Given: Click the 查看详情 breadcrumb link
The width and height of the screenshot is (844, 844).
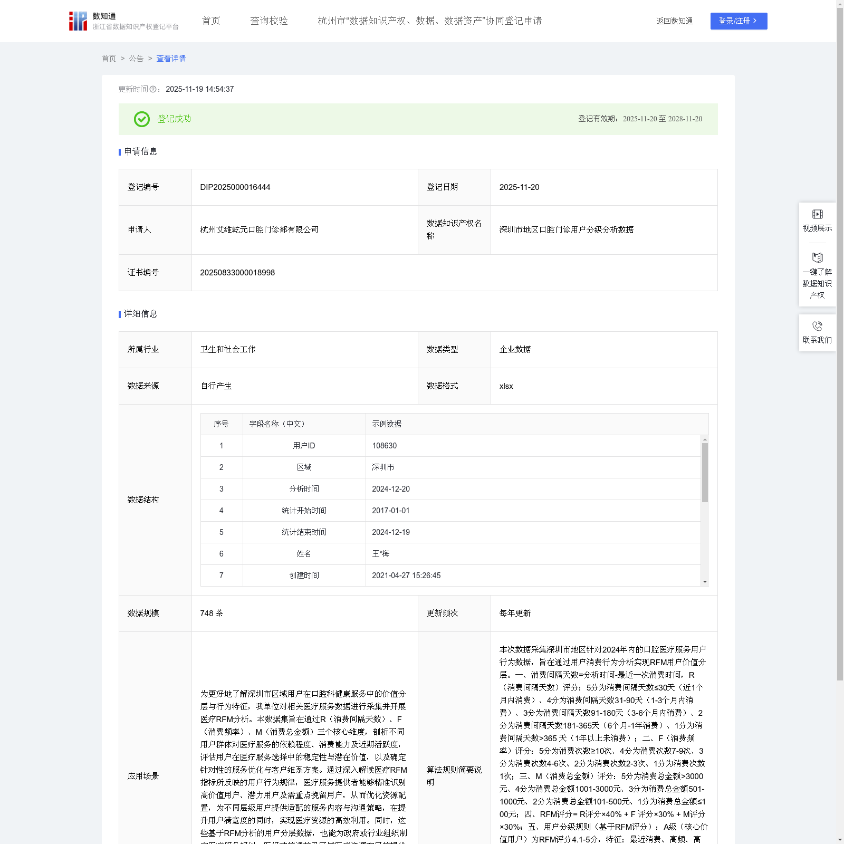Looking at the screenshot, I should 171,59.
